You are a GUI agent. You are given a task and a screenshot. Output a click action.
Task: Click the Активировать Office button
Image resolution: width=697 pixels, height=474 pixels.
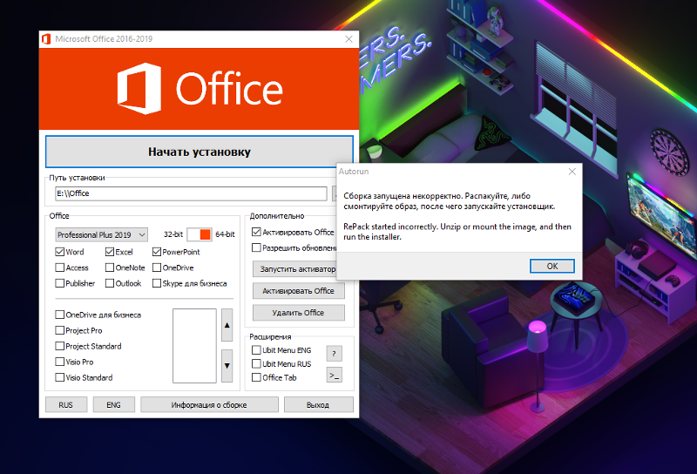[298, 291]
